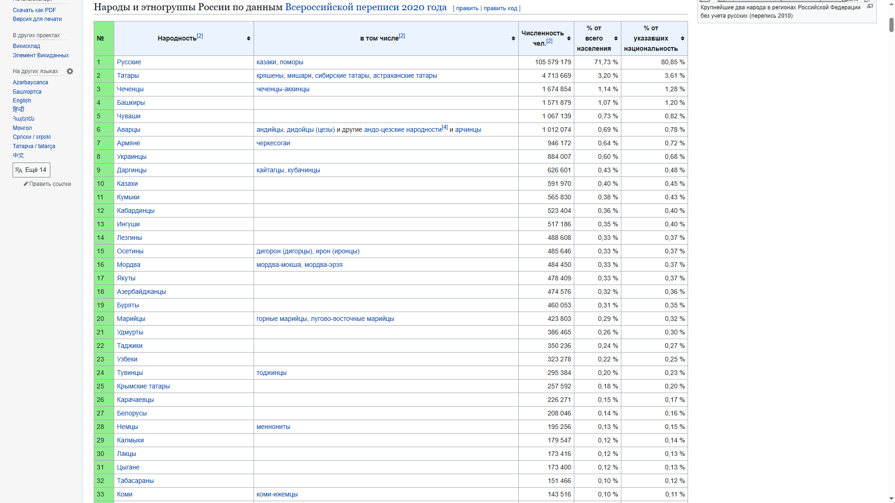895x503 pixels.
Task: Open Викисклад sidebar link
Action: [x=27, y=46]
